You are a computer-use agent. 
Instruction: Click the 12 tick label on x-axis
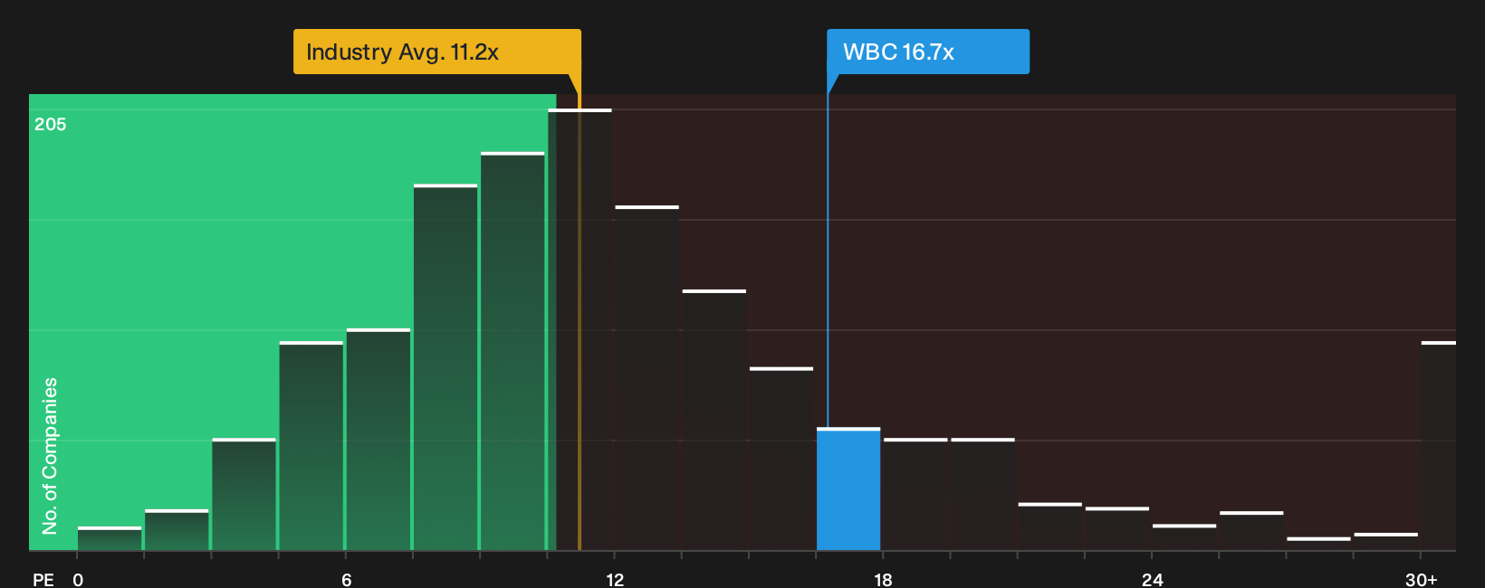(x=615, y=580)
